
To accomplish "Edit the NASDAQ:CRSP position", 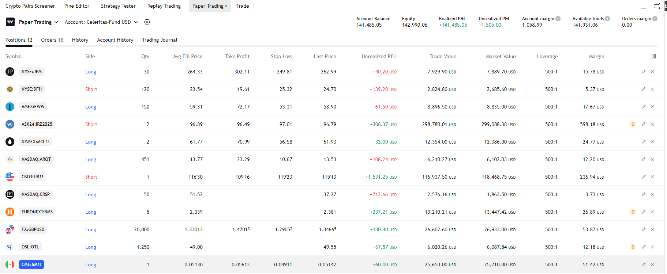I will coord(644,194).
